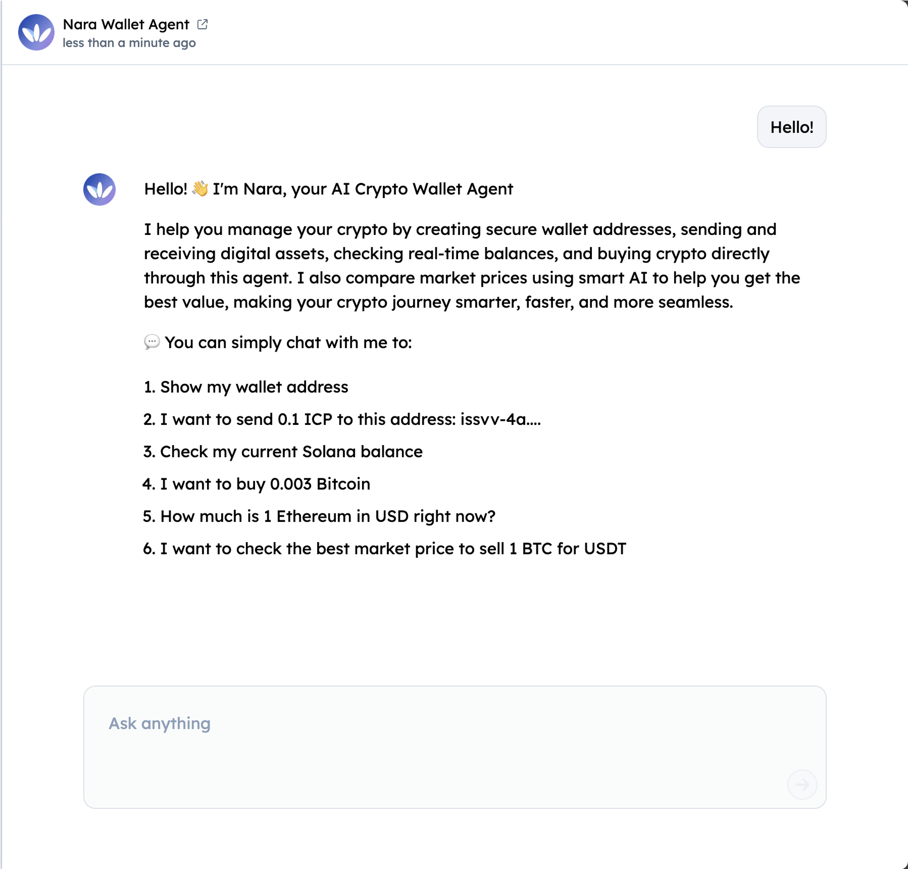Click the speech bubble emoji before chat tips

pos(152,343)
